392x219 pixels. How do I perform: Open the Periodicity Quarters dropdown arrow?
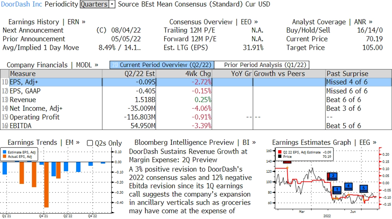(x=112, y=4)
